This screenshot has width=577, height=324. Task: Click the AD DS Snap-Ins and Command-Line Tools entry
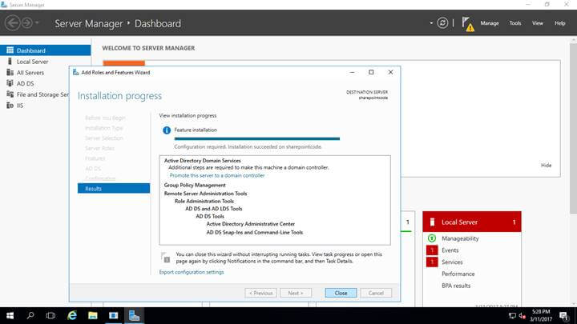(x=254, y=233)
